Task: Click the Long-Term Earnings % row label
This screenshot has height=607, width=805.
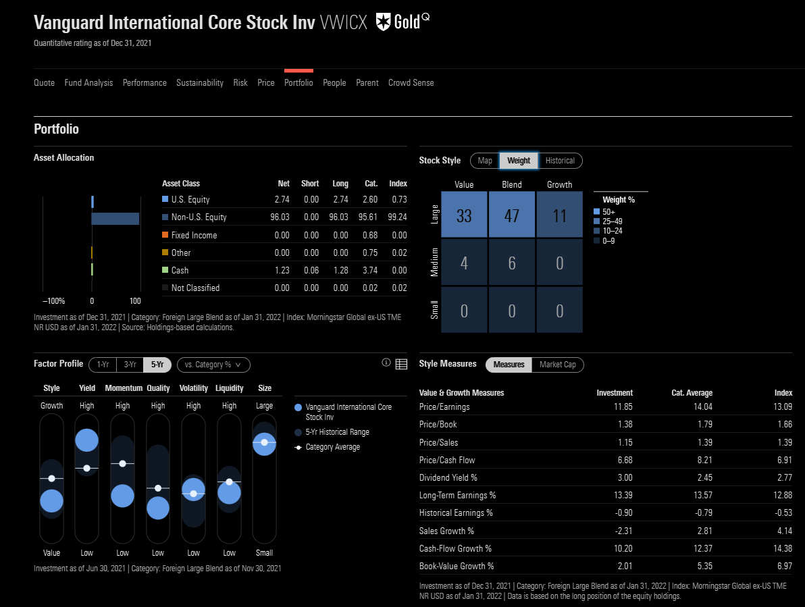Action: click(457, 495)
